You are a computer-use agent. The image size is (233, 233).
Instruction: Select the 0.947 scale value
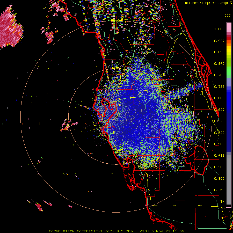click(219, 41)
